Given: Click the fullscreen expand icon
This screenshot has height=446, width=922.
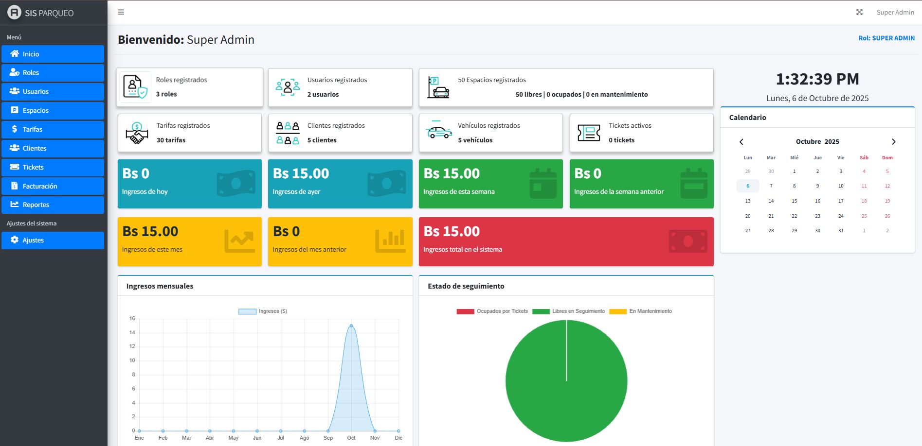Looking at the screenshot, I should pos(859,12).
